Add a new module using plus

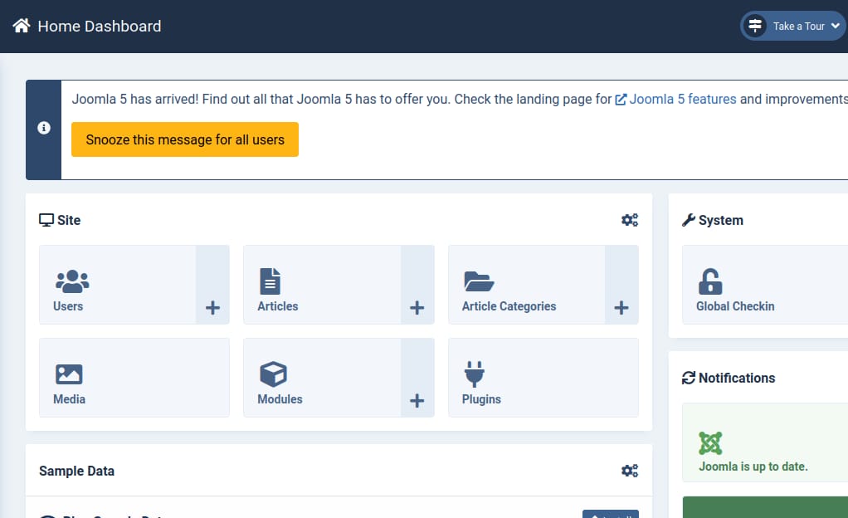point(417,400)
